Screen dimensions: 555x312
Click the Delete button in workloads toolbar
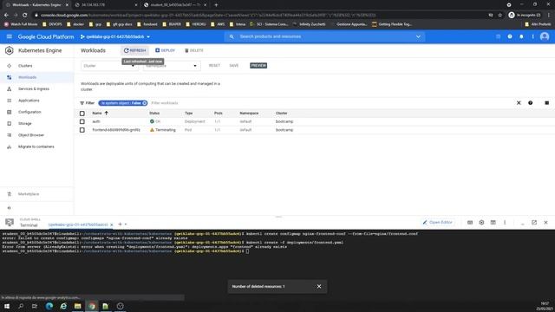[x=194, y=50]
